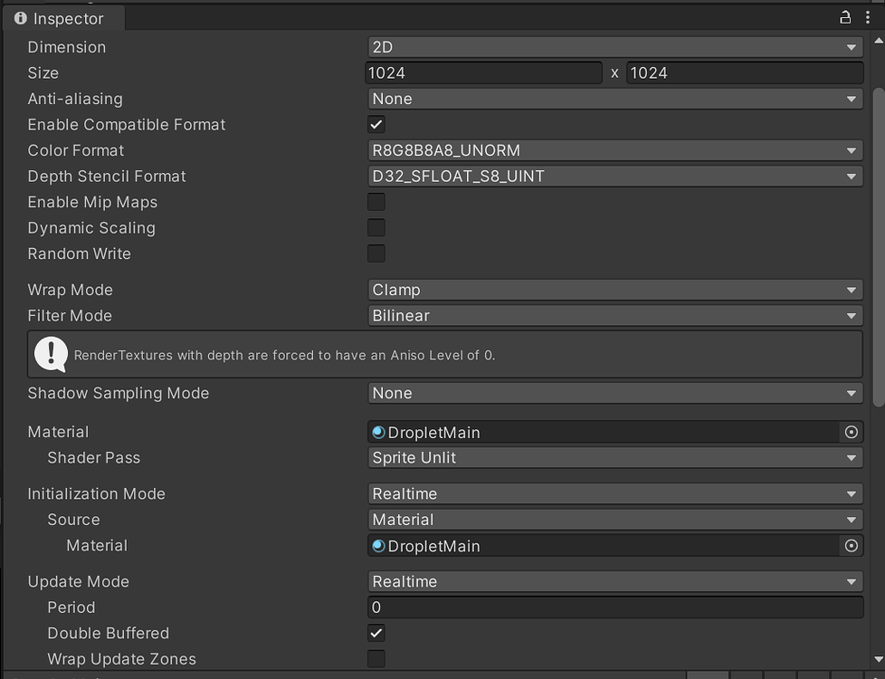Image resolution: width=885 pixels, height=679 pixels.
Task: Open the Wrap Mode dropdown
Action: (x=615, y=290)
